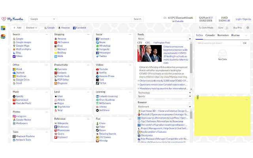This screenshot has width=253, height=158.
Task: Click the weather cloud icon
Action: pos(165,18)
